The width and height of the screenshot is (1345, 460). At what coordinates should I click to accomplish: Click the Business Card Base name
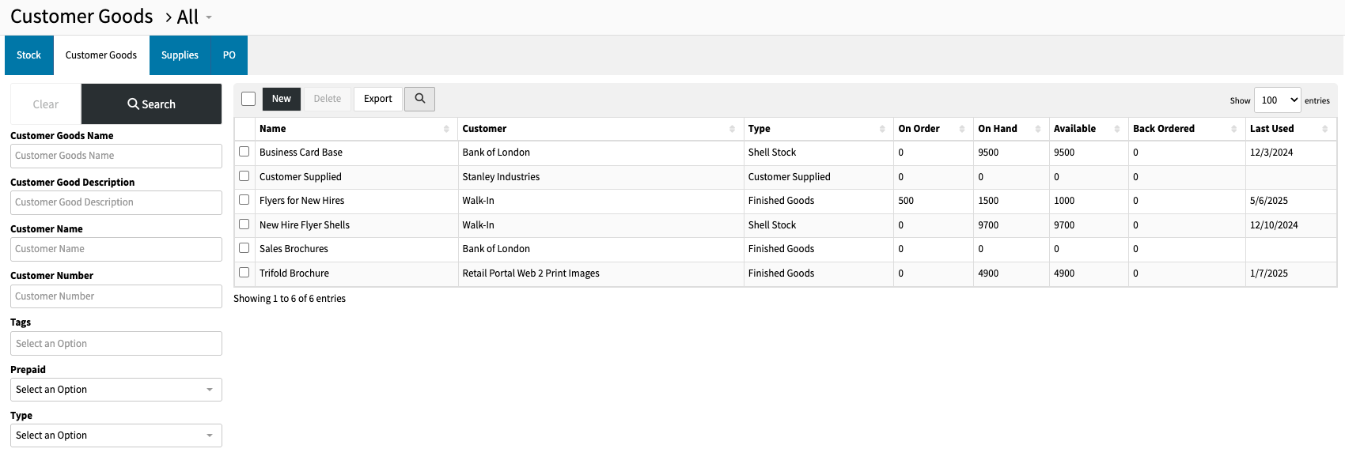click(x=301, y=153)
